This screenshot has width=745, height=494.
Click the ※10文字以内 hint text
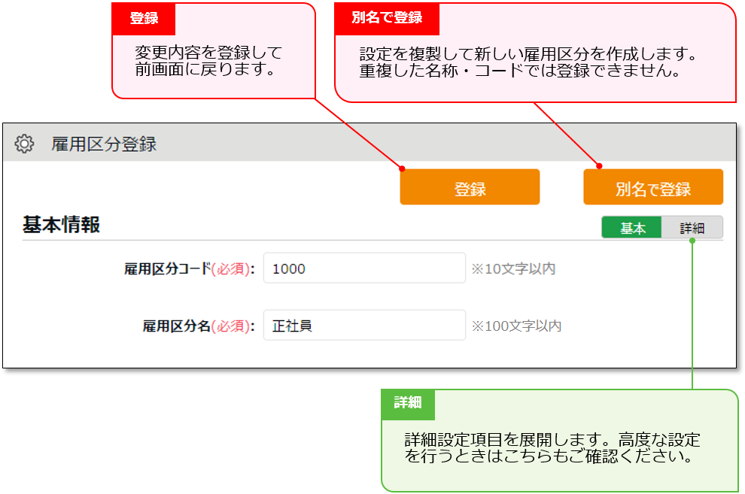[513, 269]
